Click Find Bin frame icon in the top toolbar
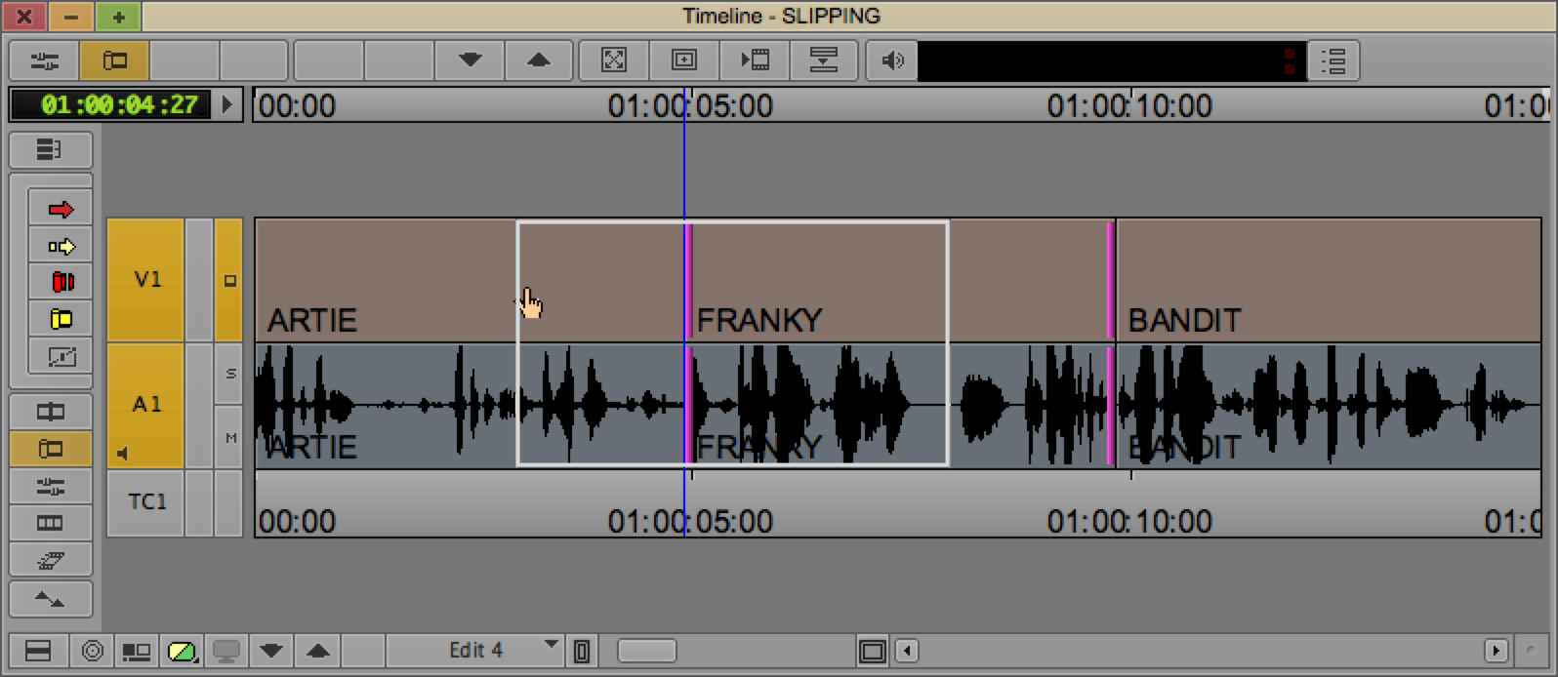Viewport: 1558px width, 677px height. 684,60
